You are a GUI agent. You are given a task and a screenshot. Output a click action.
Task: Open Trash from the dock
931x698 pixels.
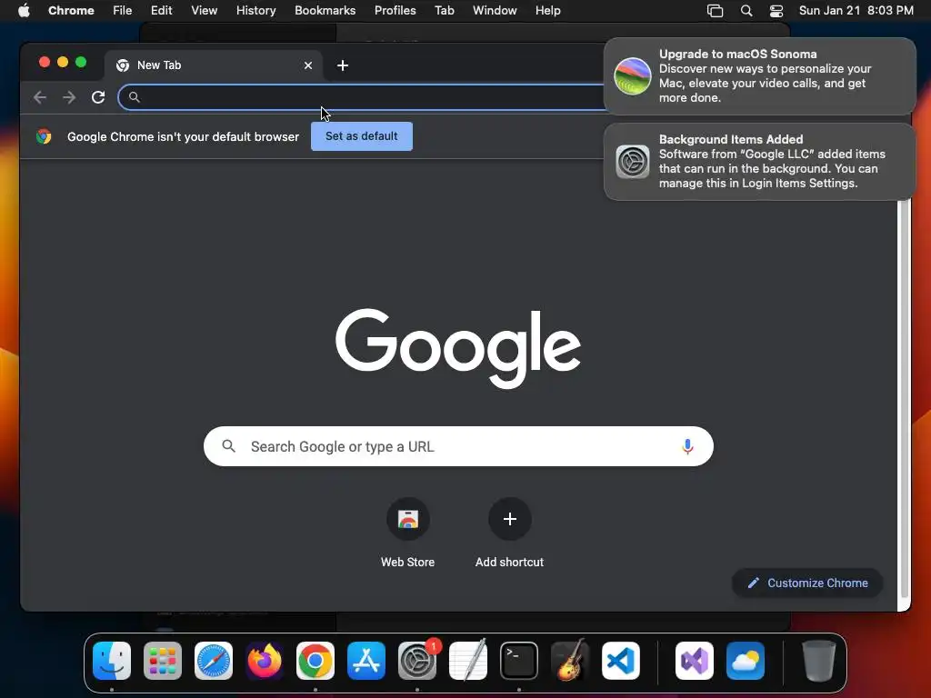(x=819, y=661)
